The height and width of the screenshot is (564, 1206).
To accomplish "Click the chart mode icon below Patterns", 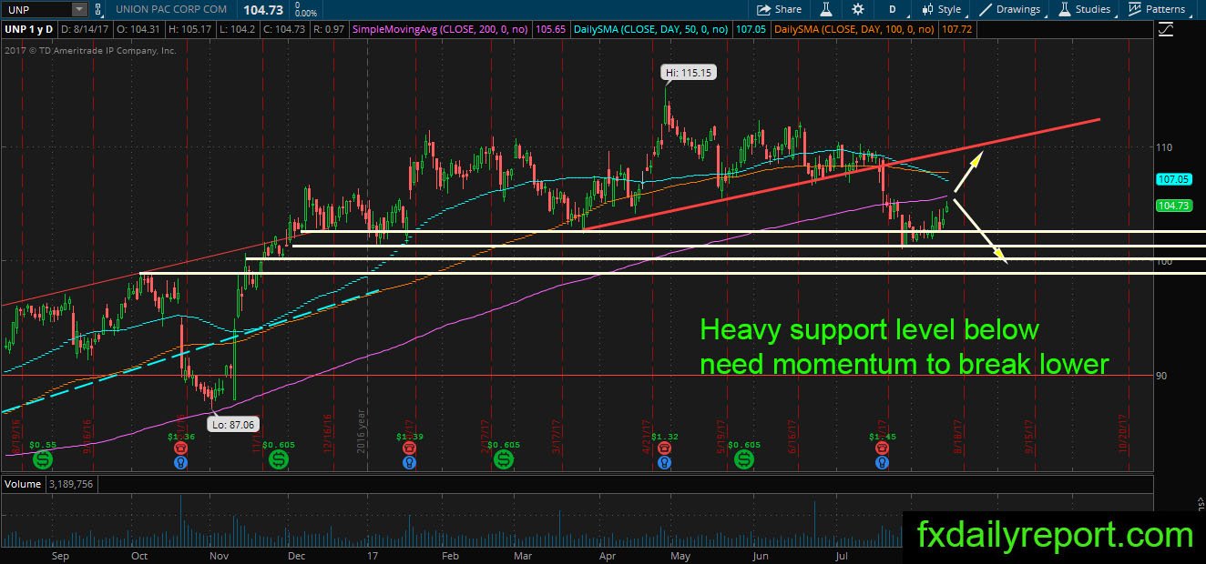I will click(1168, 30).
